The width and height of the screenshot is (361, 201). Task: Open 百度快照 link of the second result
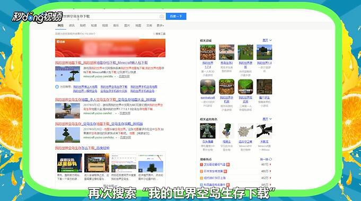click(125, 113)
